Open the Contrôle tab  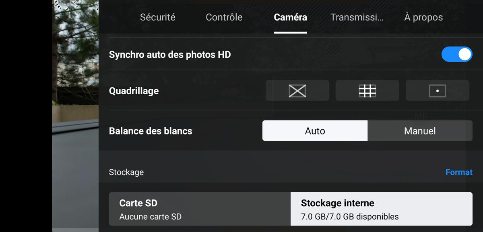pyautogui.click(x=224, y=17)
